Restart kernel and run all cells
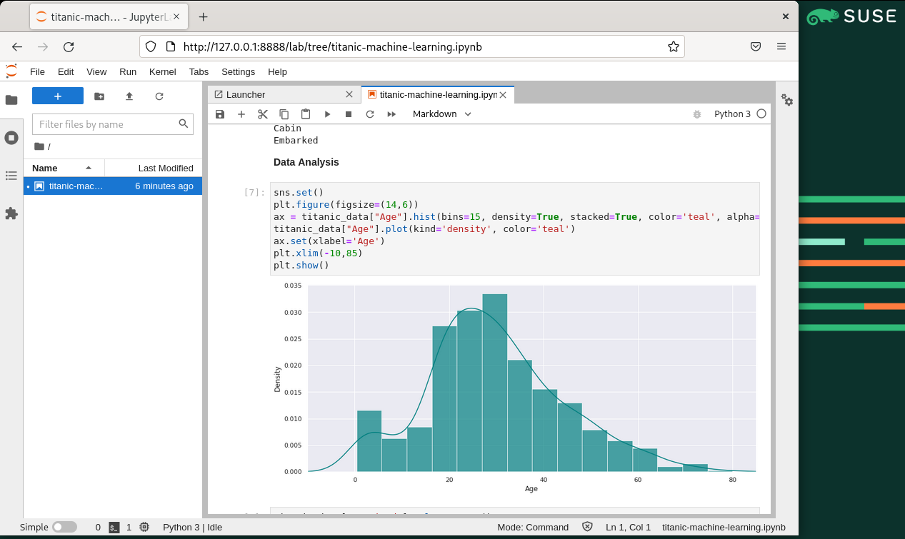The image size is (905, 539). click(391, 114)
